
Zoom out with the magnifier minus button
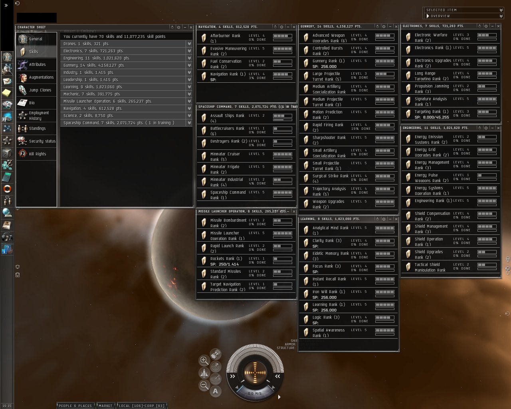pos(204,385)
